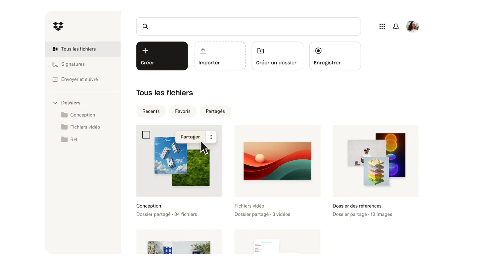The height and width of the screenshot is (264, 479).
Task: Click the Créer un dossier button
Action: click(277, 56)
